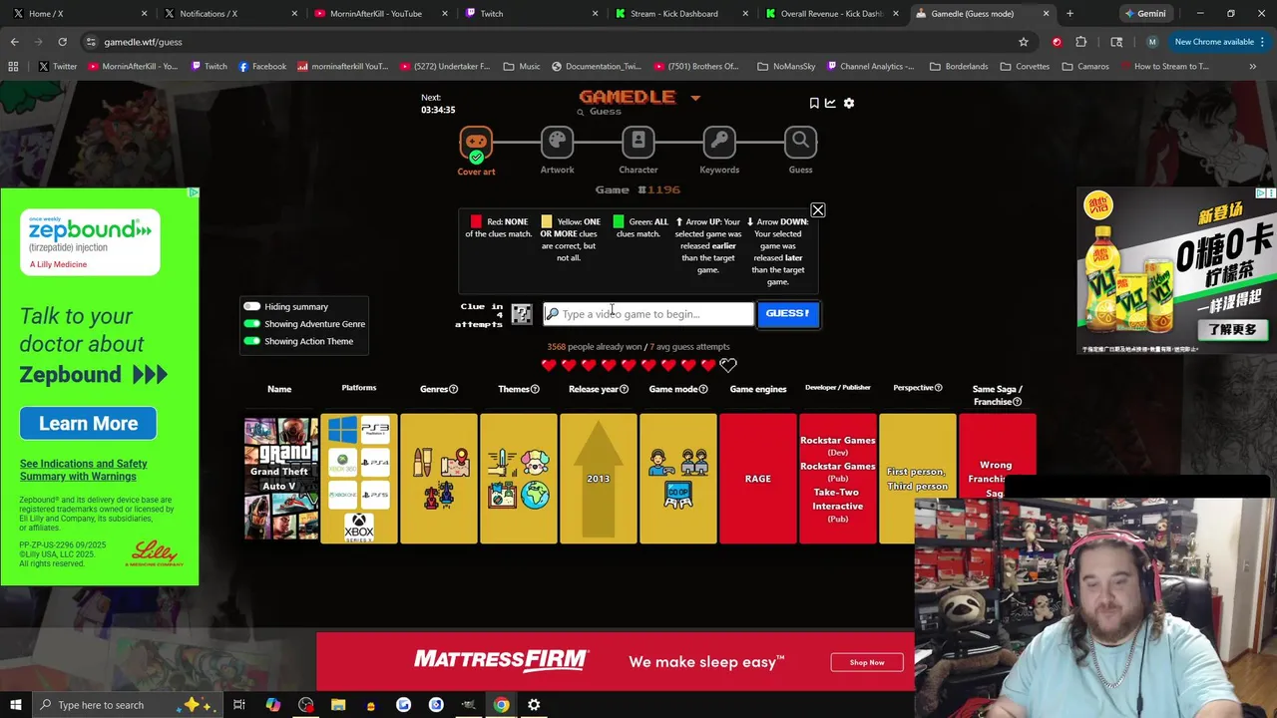Screen dimensions: 1277x718
Task: Open File Explorer from the taskbar
Action: (x=338, y=705)
